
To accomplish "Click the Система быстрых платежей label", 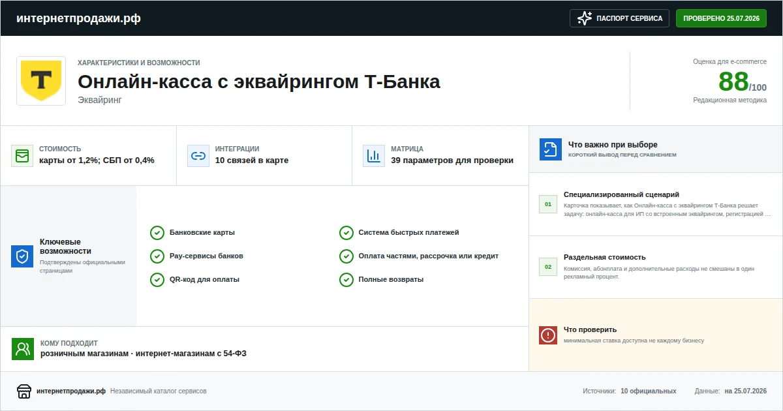I will 409,233.
